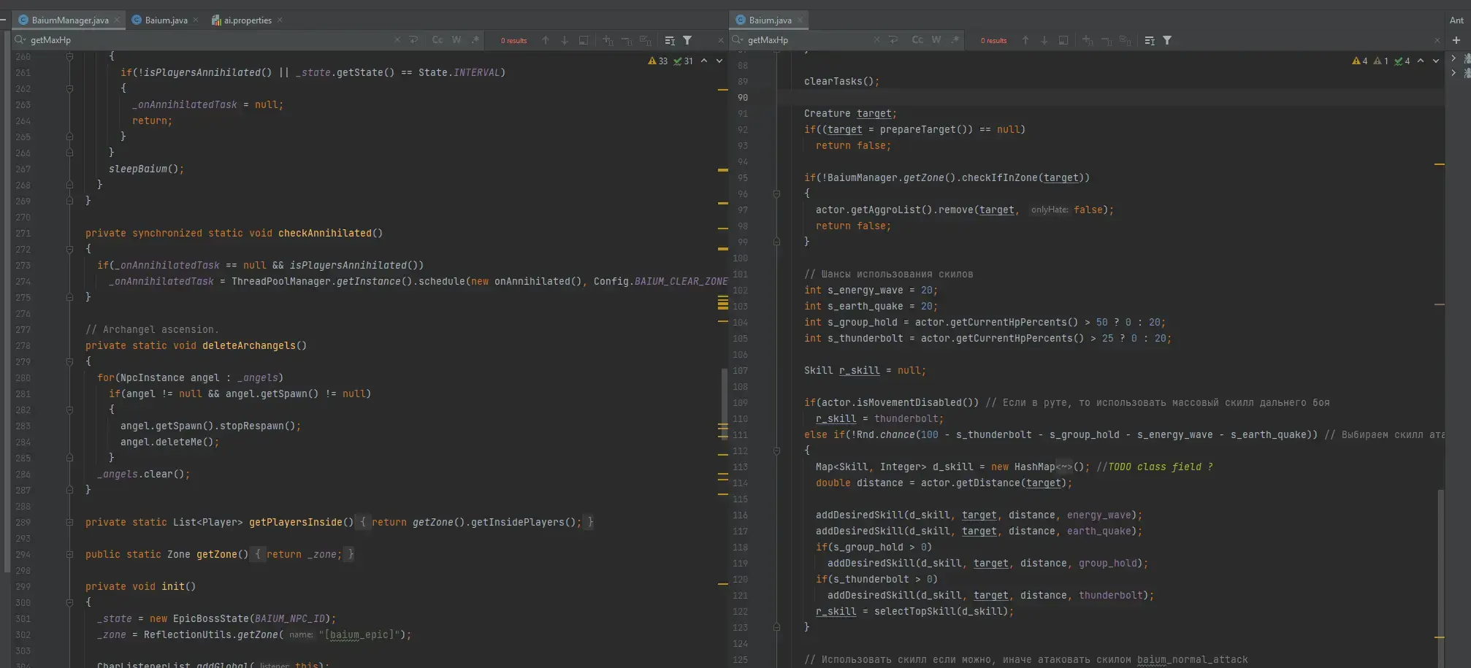This screenshot has width=1471, height=668.
Task: Add selection for next occurrence, left bar
Action: (608, 40)
